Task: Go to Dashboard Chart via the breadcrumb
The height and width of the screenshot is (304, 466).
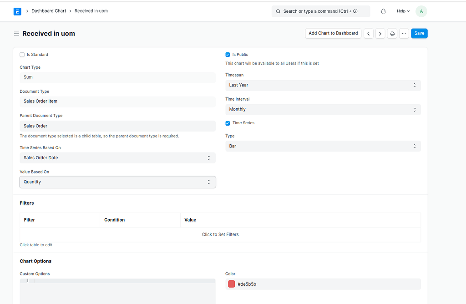Action: click(x=49, y=11)
